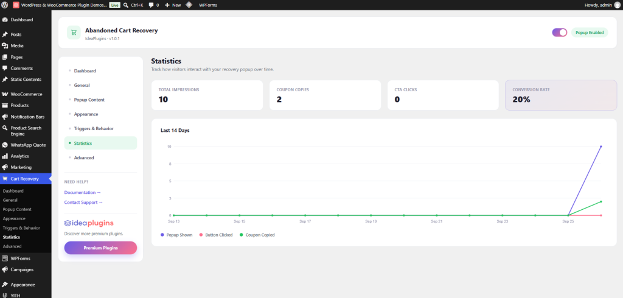Click the Products box icon
The height and width of the screenshot is (298, 623).
[5, 105]
